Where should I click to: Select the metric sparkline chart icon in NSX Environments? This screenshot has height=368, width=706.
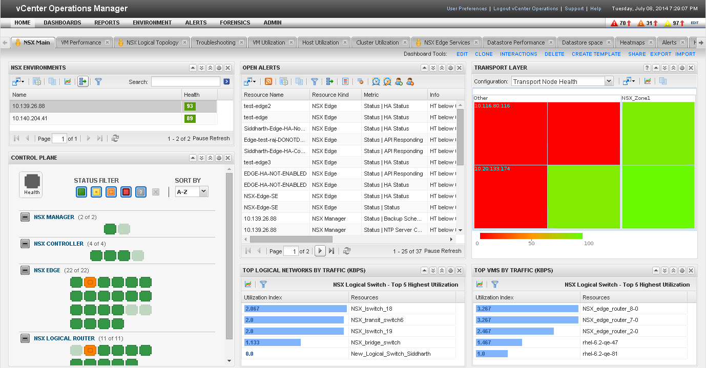68,81
